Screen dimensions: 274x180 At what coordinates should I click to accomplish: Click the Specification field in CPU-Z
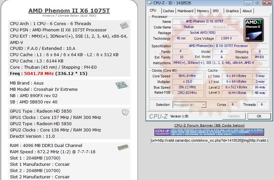[x=220, y=46]
